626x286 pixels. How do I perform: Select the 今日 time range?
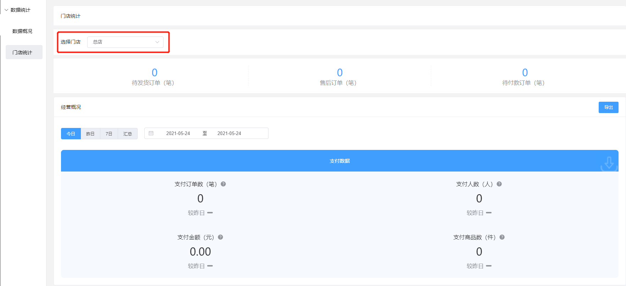tap(71, 134)
